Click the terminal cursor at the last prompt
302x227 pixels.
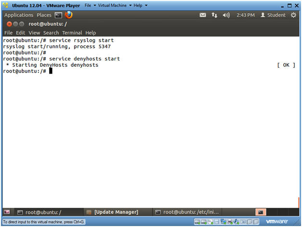pos(50,71)
